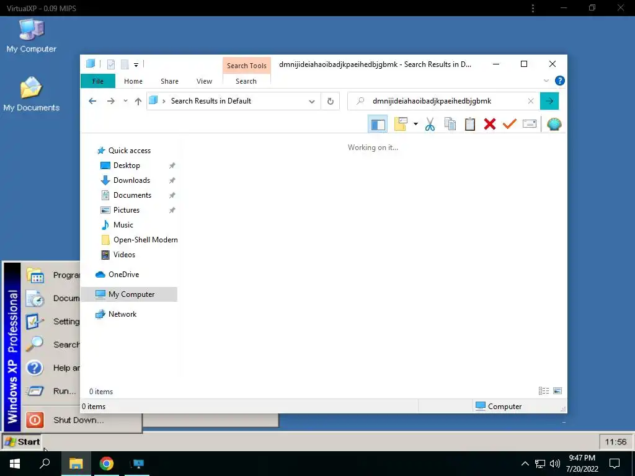
Task: Open Videos in the navigation pane
Action: [x=124, y=255]
